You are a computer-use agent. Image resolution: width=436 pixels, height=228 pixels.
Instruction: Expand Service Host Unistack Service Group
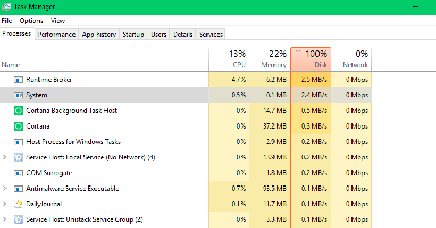point(5,219)
